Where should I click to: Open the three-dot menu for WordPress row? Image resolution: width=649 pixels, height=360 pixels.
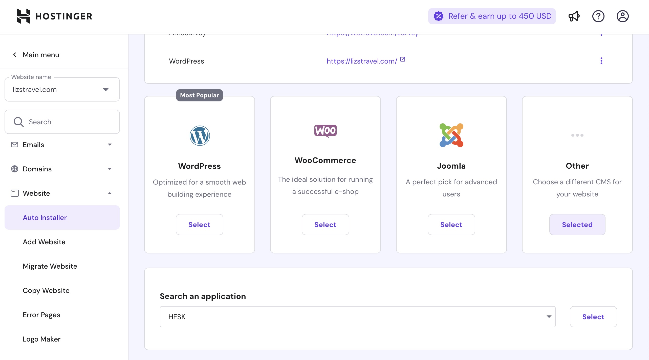(601, 61)
